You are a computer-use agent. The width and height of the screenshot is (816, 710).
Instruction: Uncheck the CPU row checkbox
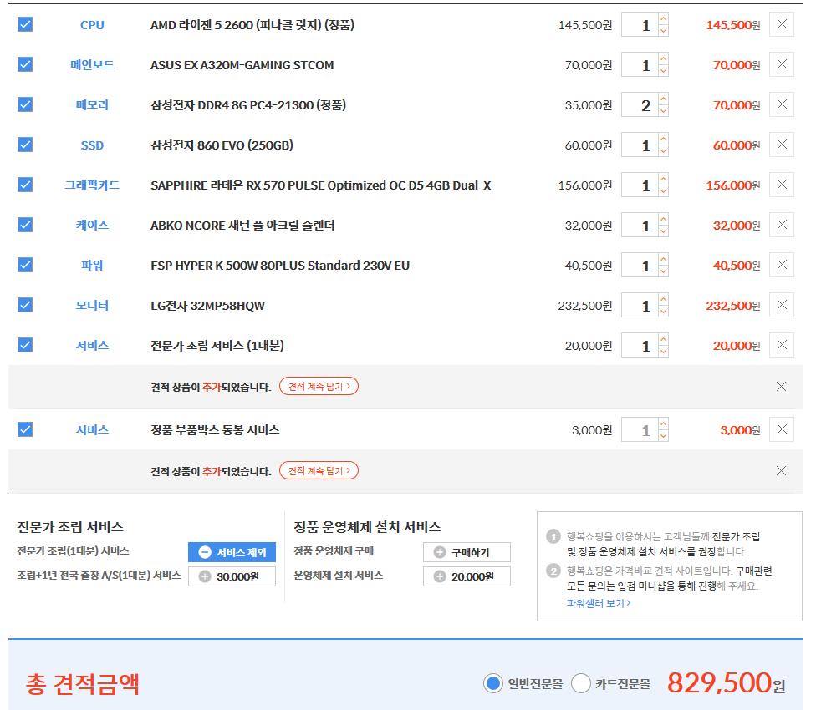pyautogui.click(x=25, y=24)
